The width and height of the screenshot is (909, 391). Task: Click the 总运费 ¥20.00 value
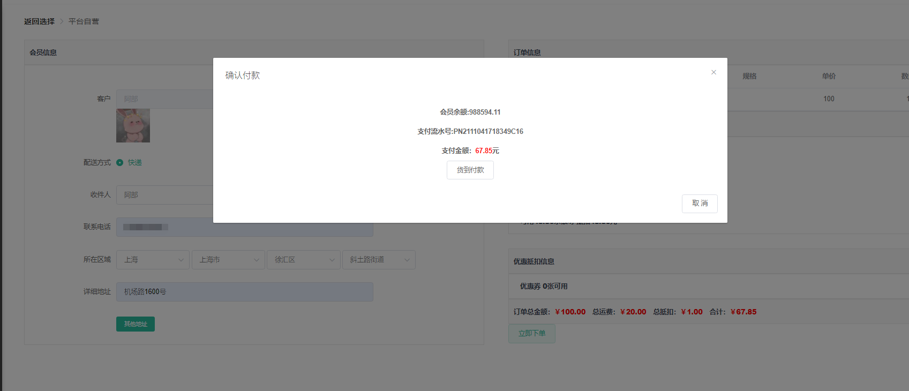tap(633, 312)
